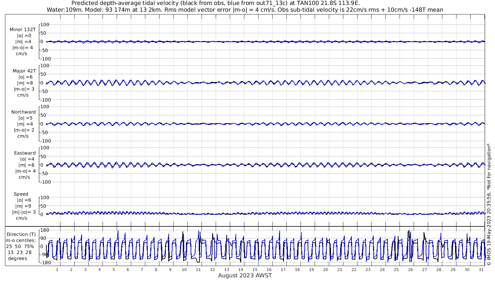Click '|o| =0' in the Minor panel
The height and width of the screenshot is (283, 495).
coord(24,36)
